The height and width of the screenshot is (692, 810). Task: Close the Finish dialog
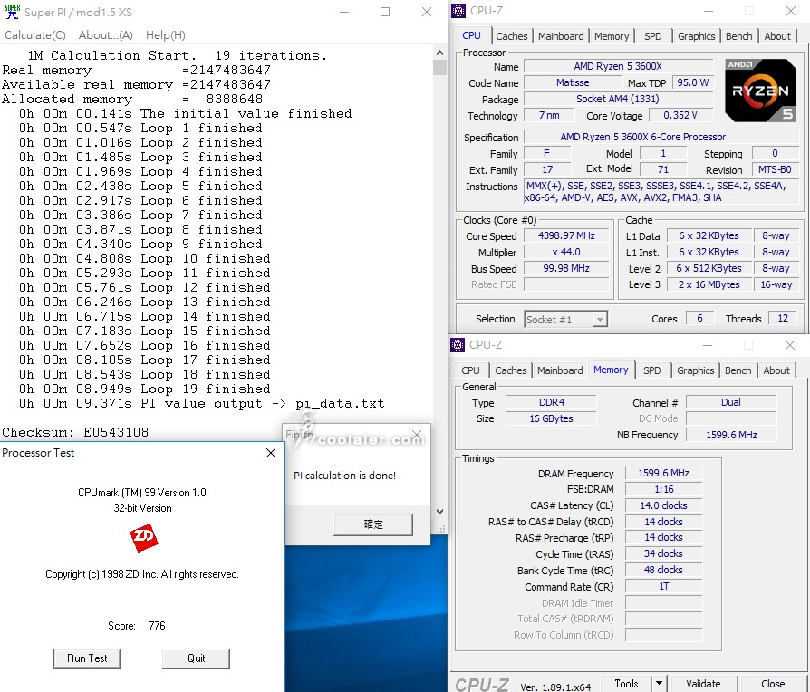417,435
